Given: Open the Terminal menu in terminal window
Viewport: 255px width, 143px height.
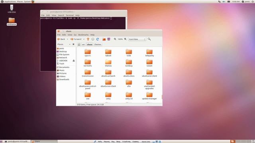Looking at the screenshot, I should pyautogui.click(x=70, y=15).
